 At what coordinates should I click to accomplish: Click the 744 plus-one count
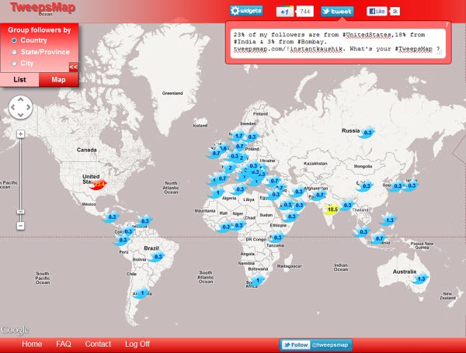click(x=305, y=12)
